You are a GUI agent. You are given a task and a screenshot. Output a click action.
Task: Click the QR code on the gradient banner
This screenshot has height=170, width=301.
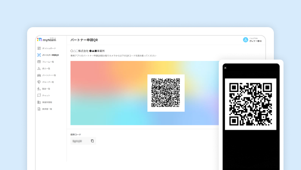(166, 93)
